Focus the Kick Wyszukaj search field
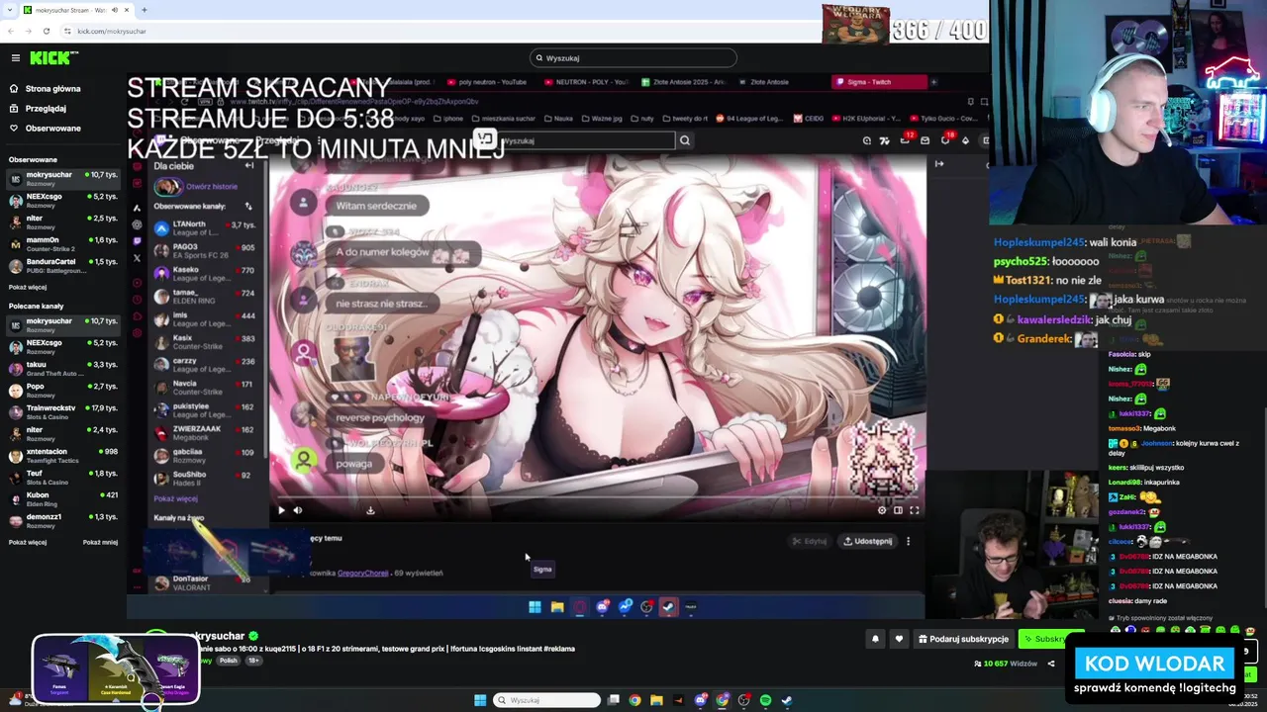The width and height of the screenshot is (1267, 712). click(x=633, y=58)
